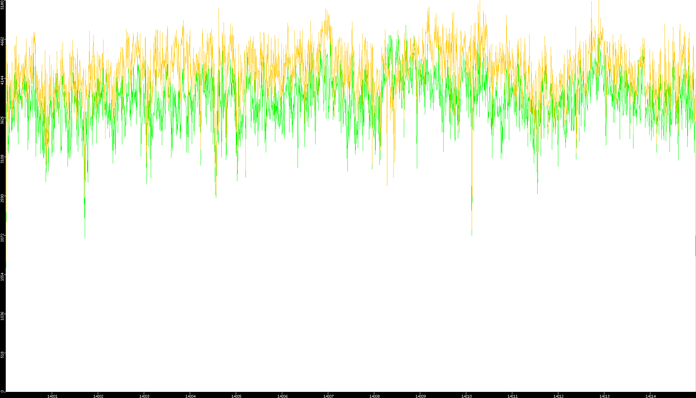Select the 14:10 time axis label
Image resolution: width=696 pixels, height=398 pixels.
466,396
